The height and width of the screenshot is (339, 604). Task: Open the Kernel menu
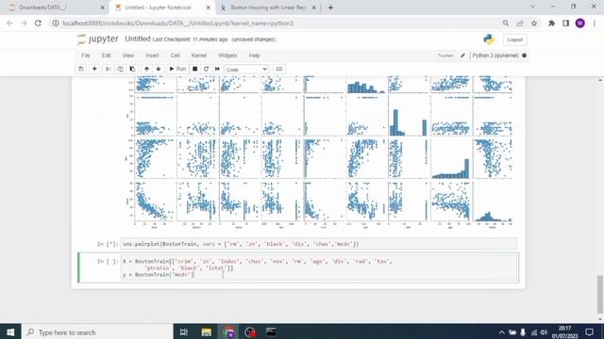point(199,56)
